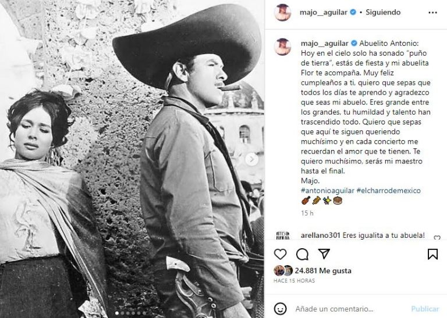Like the post with the heart icon
Image resolution: width=447 pixels, height=318 pixels.
click(280, 254)
